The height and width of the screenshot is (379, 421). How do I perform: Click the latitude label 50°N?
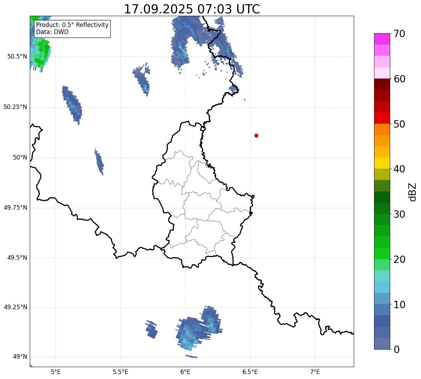click(20, 157)
